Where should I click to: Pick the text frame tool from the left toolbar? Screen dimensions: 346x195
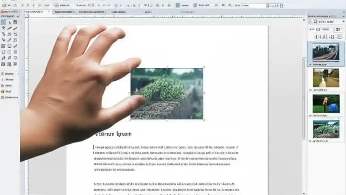click(15, 22)
